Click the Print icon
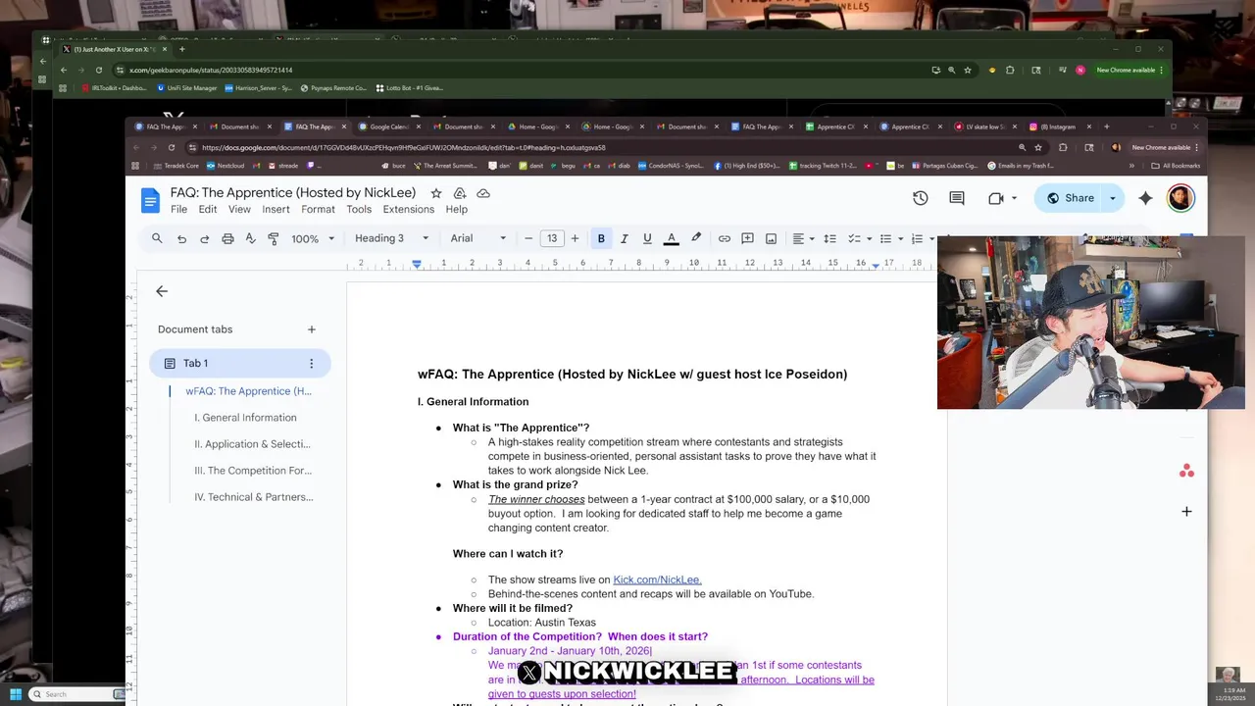Screen dimensions: 1255x706 click(227, 238)
